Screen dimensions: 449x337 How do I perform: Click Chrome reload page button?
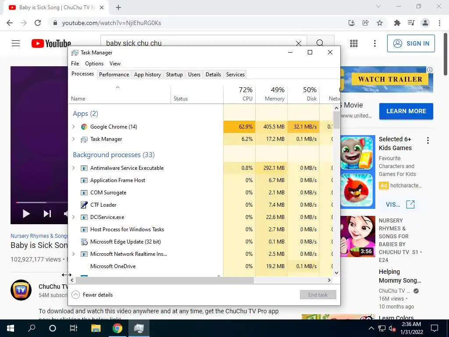(38, 23)
